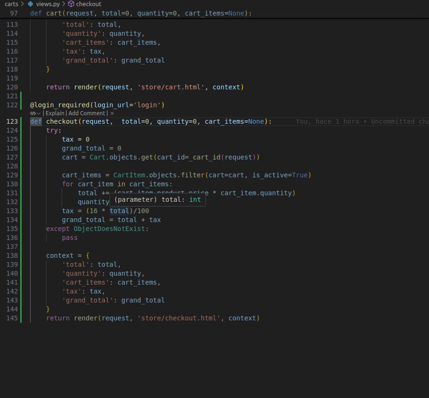
Task: Expand the chevron after carts breadcrumb
Action: pos(23,4)
